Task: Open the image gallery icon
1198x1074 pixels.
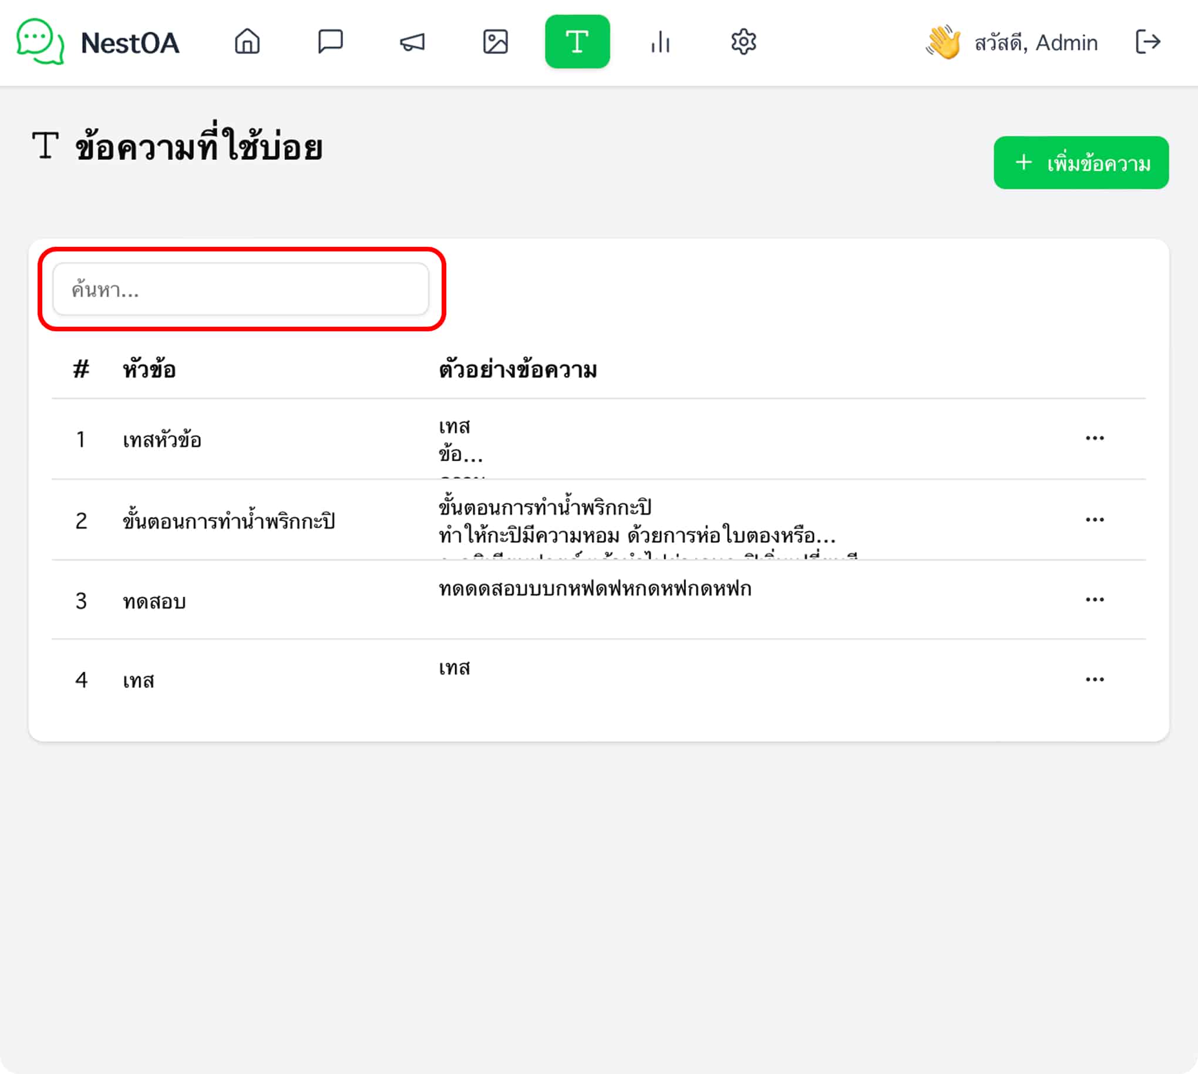Action: pos(496,42)
